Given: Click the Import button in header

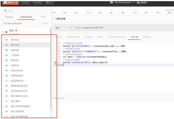Looking at the screenshot, I should point(26,2).
